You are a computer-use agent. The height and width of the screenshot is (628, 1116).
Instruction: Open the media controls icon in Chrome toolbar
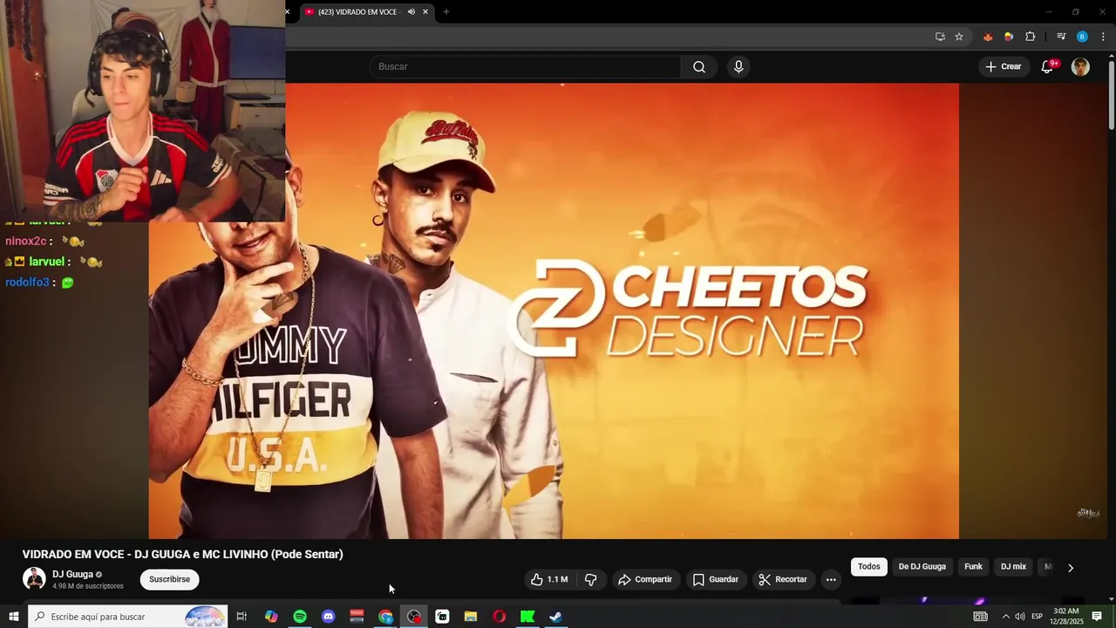coord(1061,37)
